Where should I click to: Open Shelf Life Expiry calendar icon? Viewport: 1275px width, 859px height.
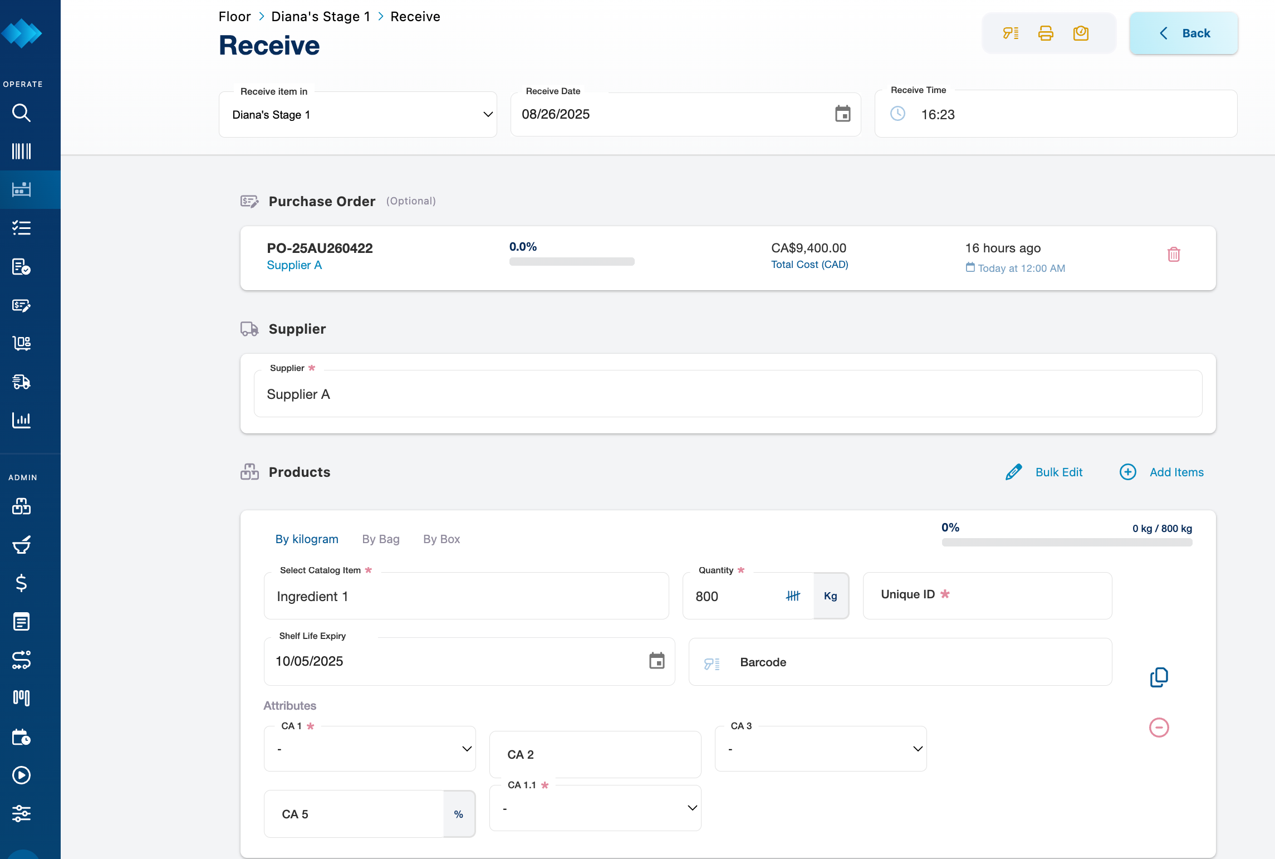click(657, 661)
